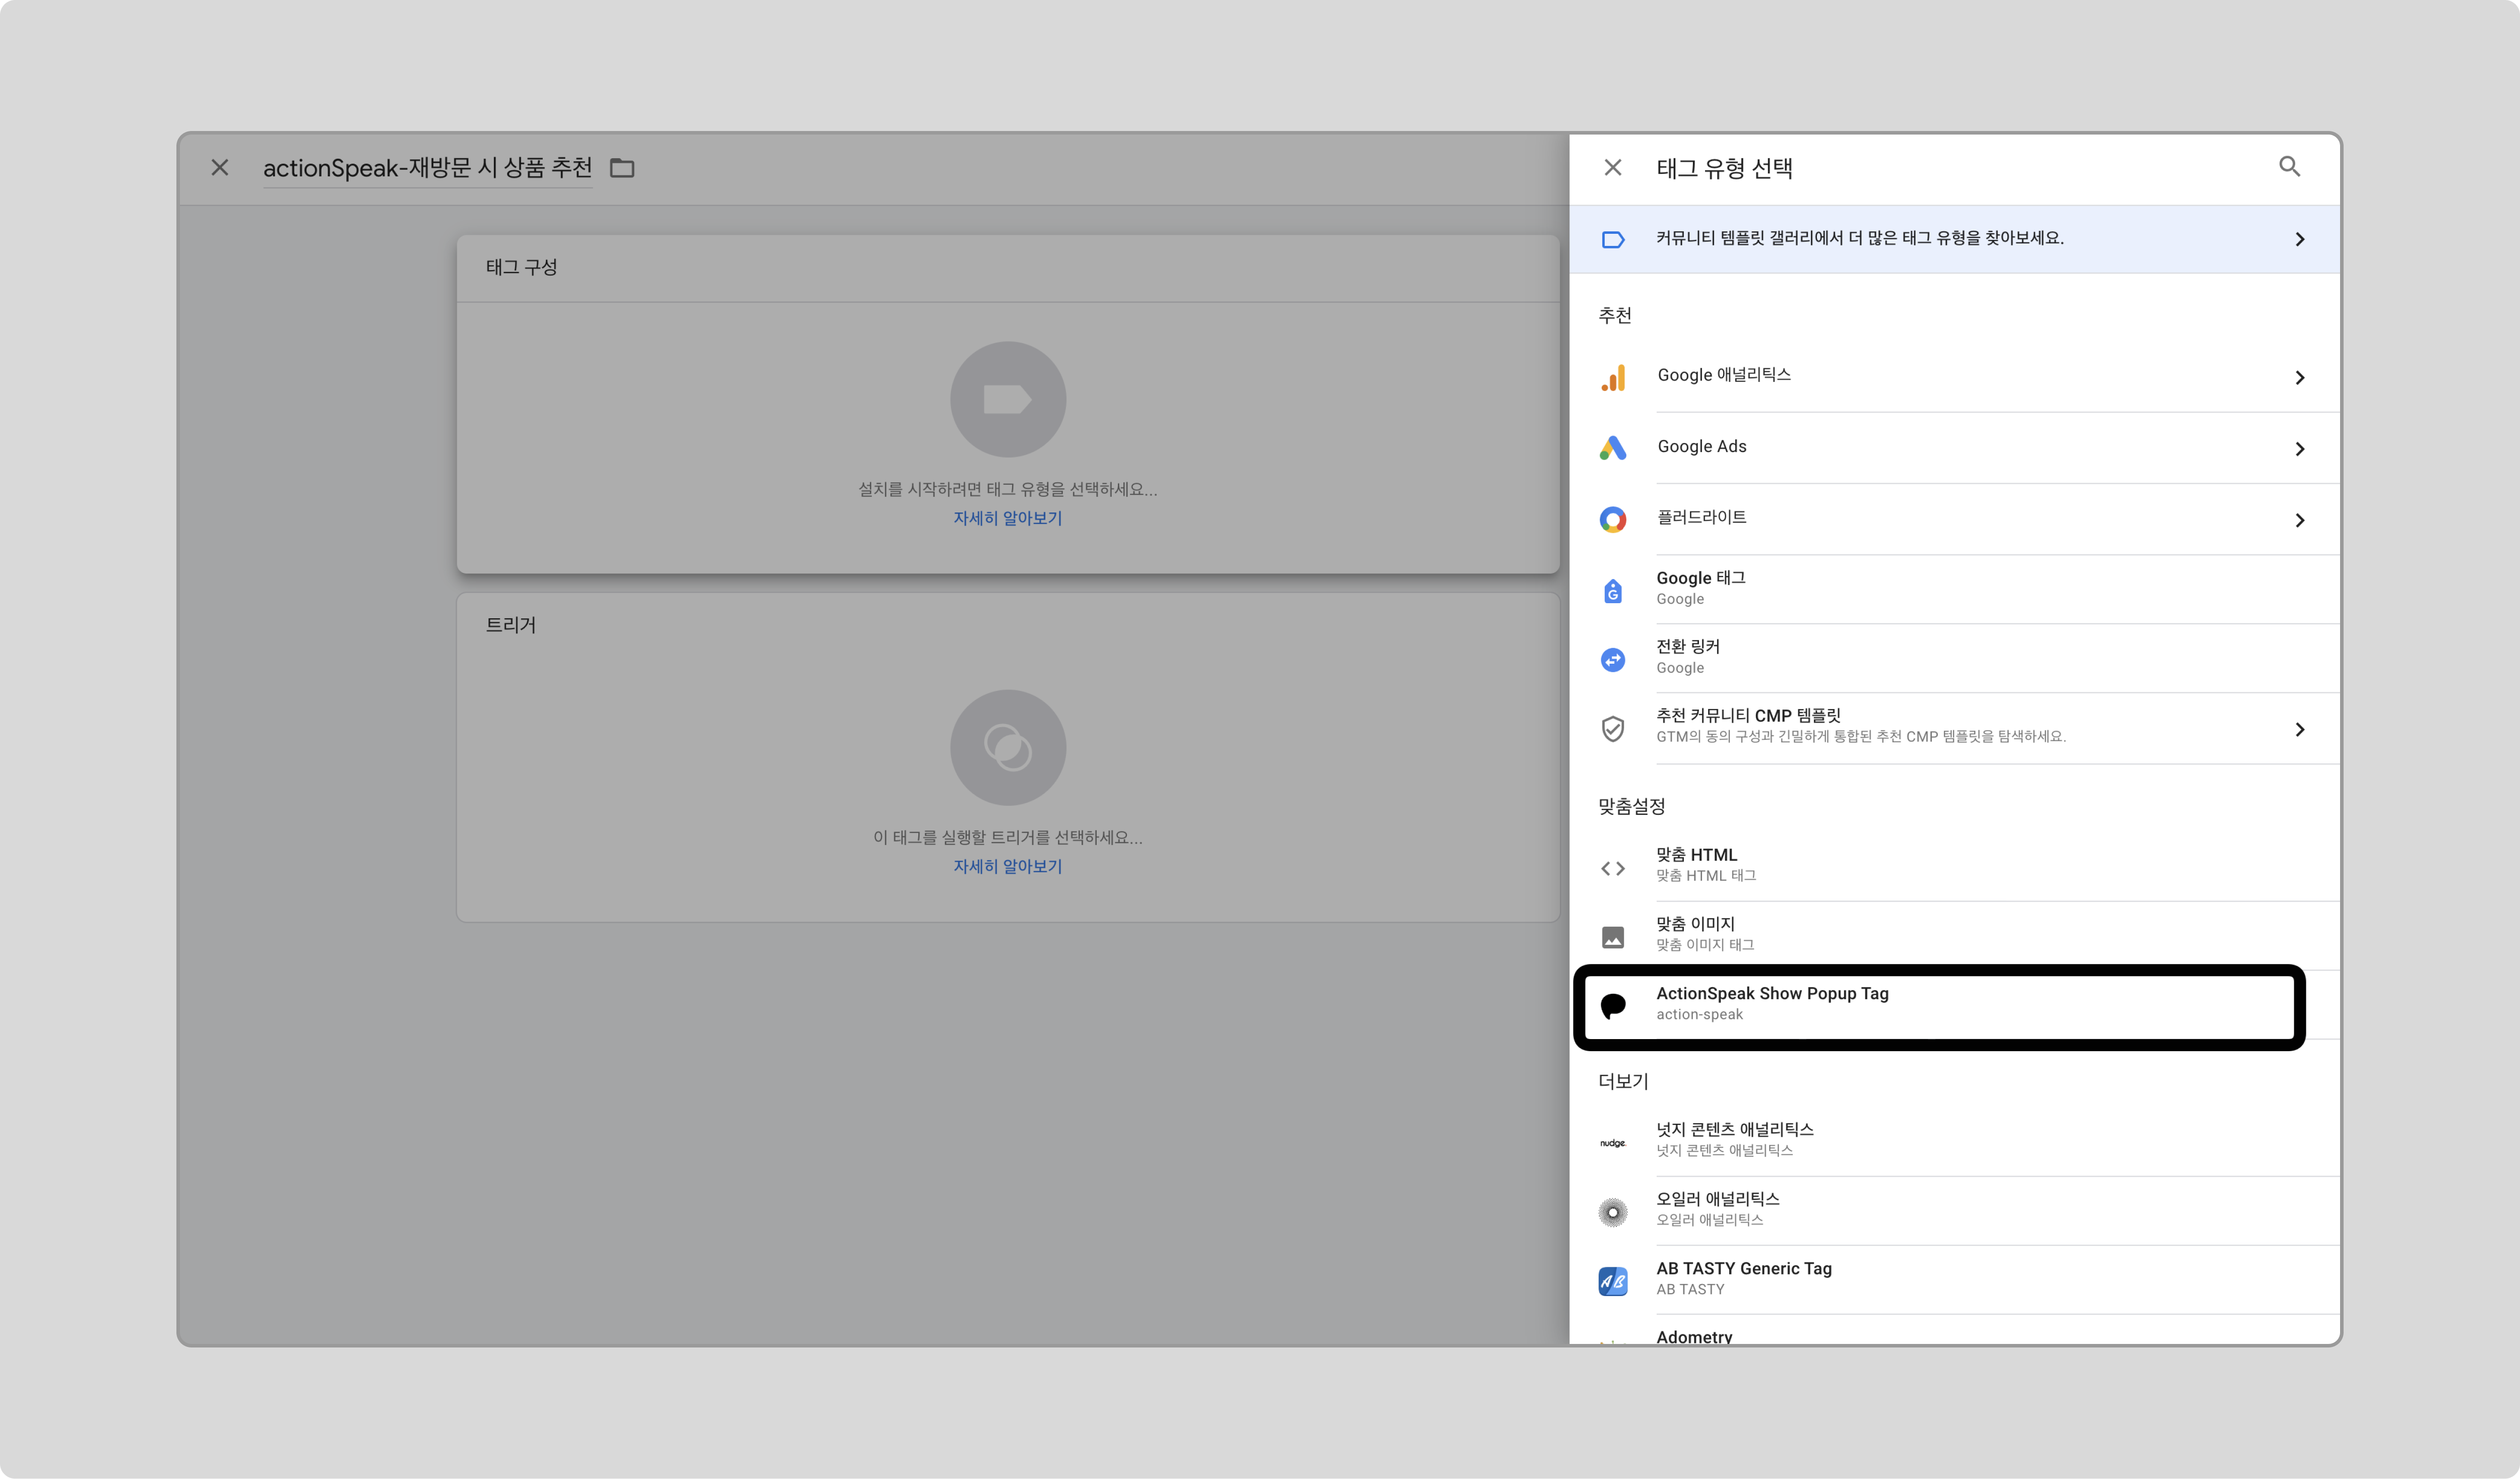
Task: Click the 전환 링커 icon
Action: 1613,660
